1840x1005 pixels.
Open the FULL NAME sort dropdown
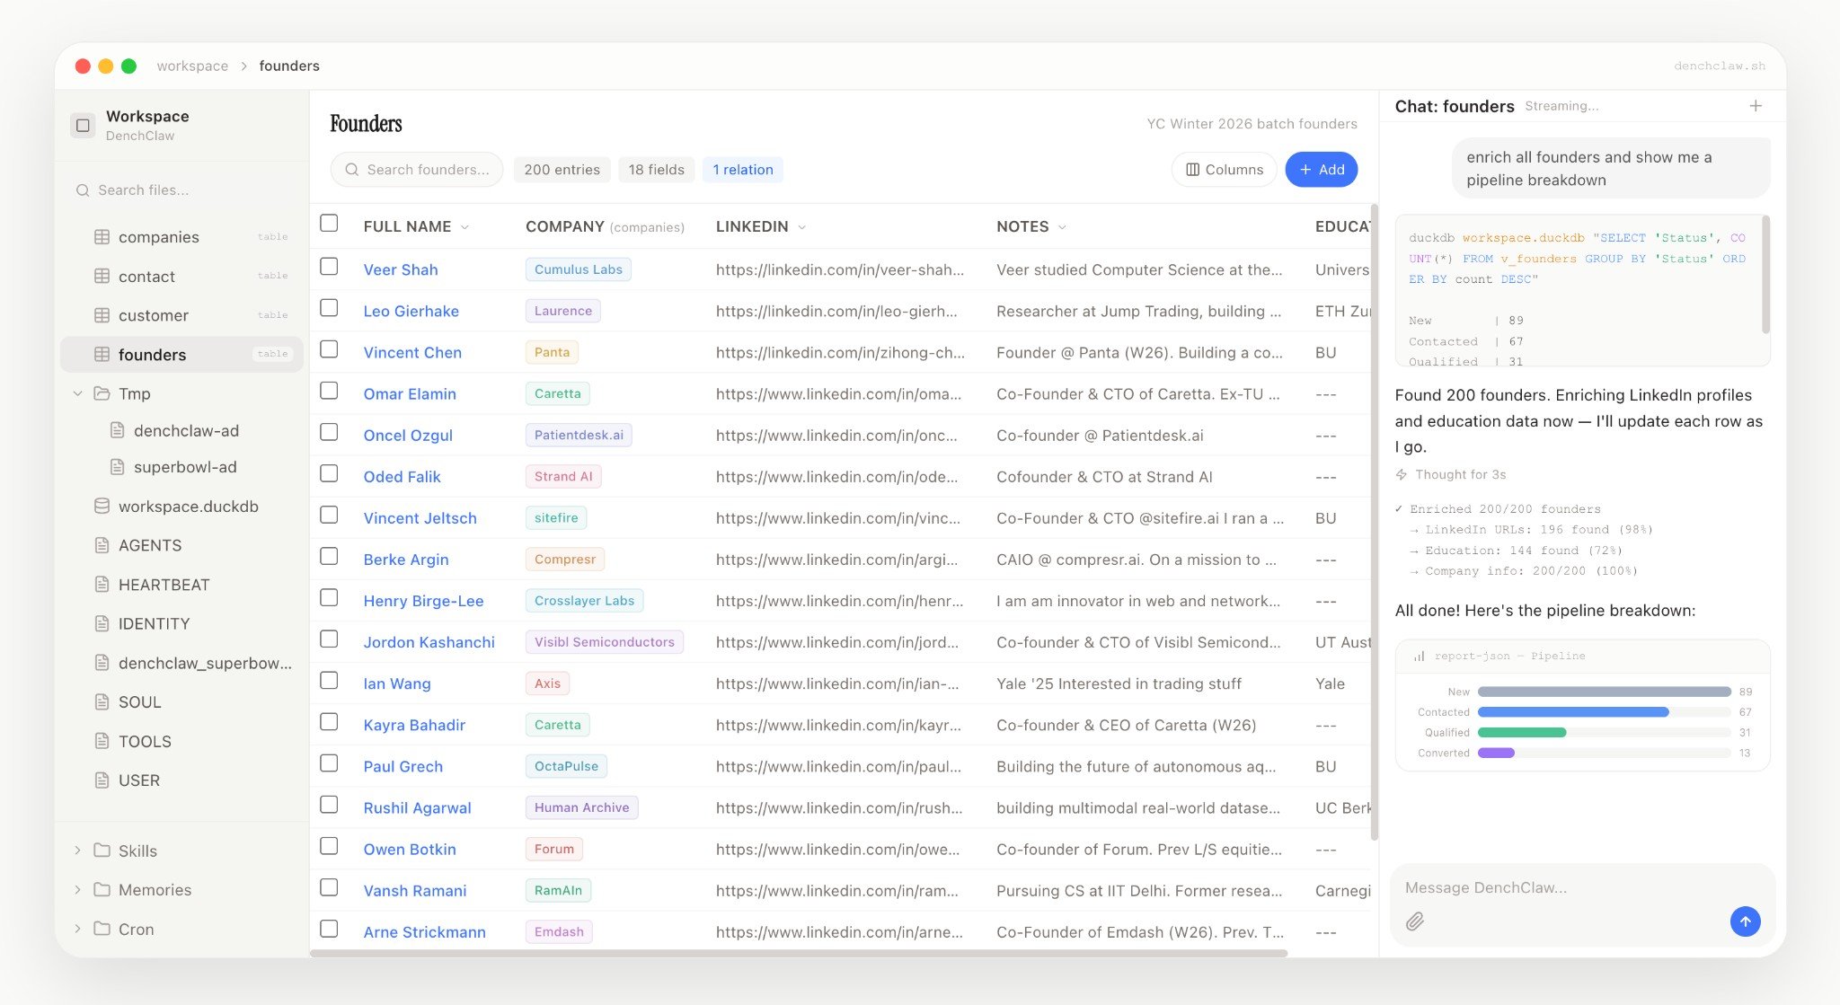[x=464, y=227]
